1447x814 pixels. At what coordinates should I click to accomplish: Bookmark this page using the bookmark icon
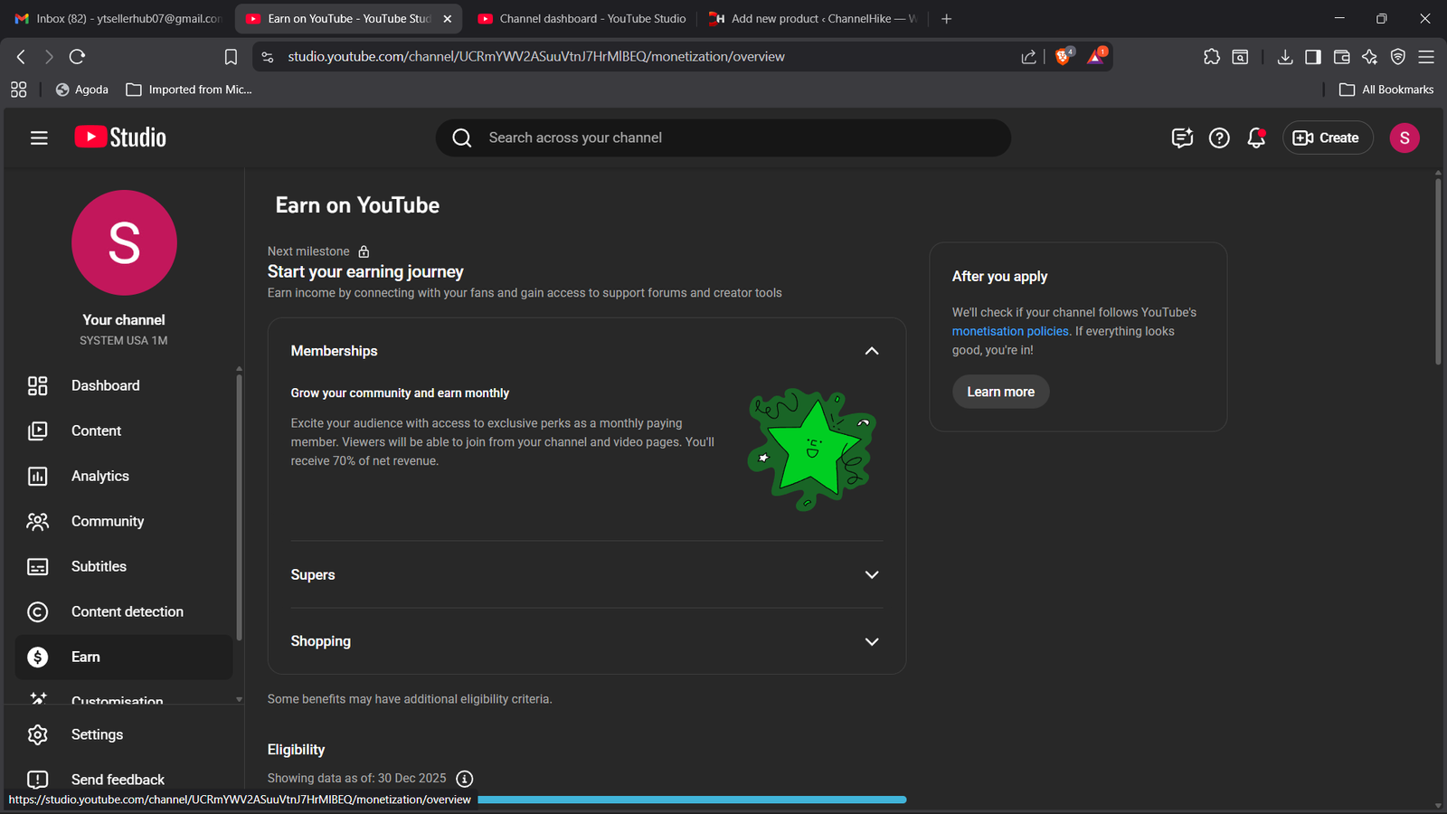pyautogui.click(x=231, y=57)
